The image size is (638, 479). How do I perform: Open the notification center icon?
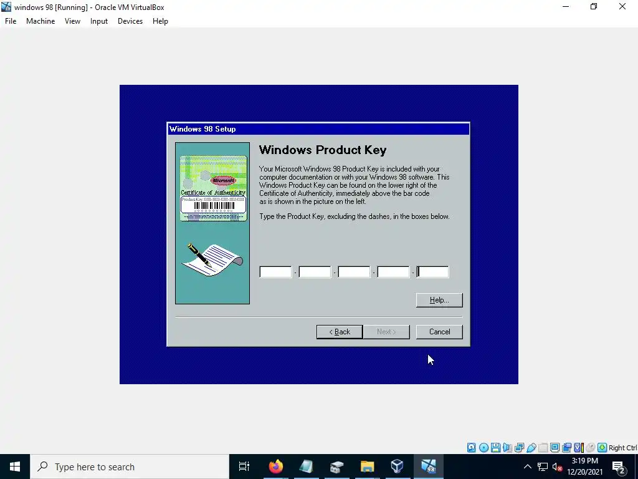(619, 467)
